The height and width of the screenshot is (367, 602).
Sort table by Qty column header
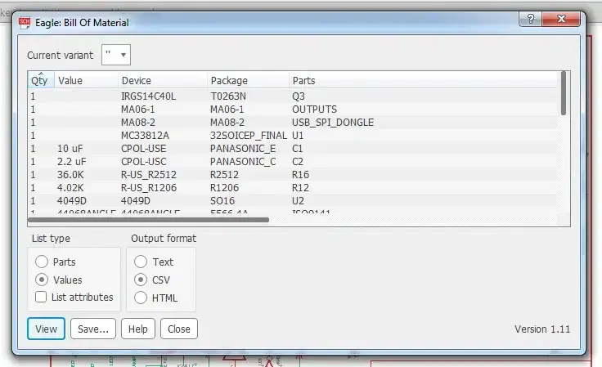39,81
